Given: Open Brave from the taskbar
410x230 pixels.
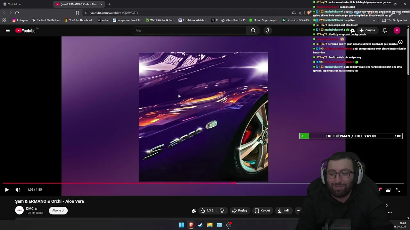Looking at the screenshot, I should click(191, 225).
